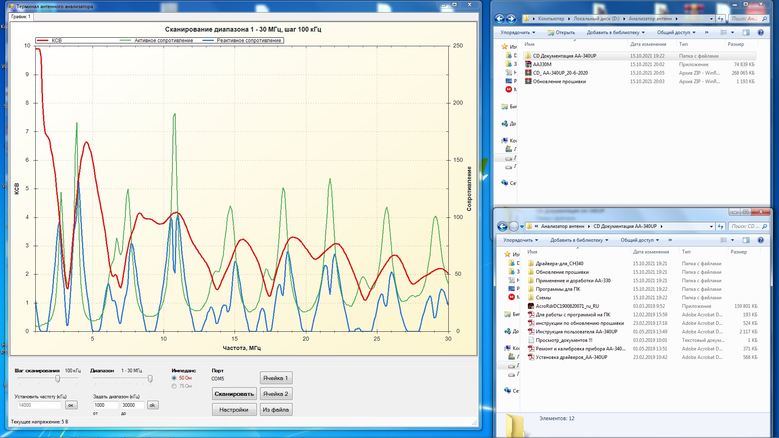Click the Из файла button

pyautogui.click(x=275, y=410)
